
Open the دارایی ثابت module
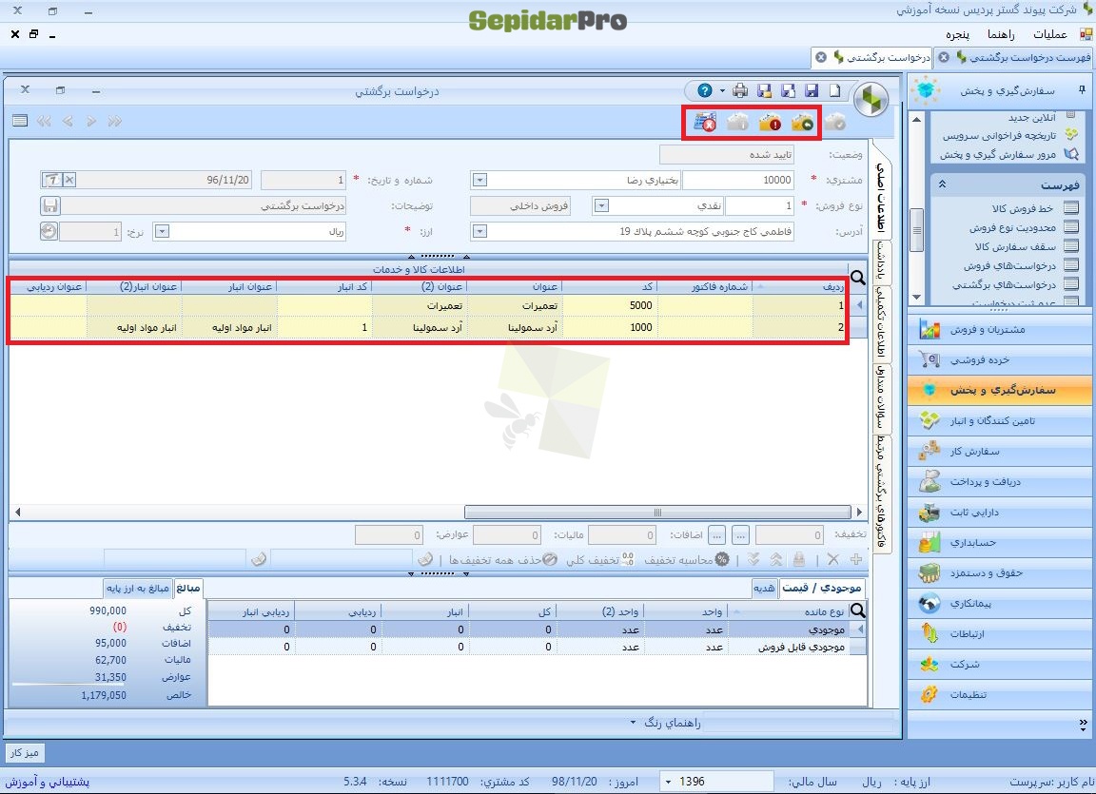click(1000, 512)
